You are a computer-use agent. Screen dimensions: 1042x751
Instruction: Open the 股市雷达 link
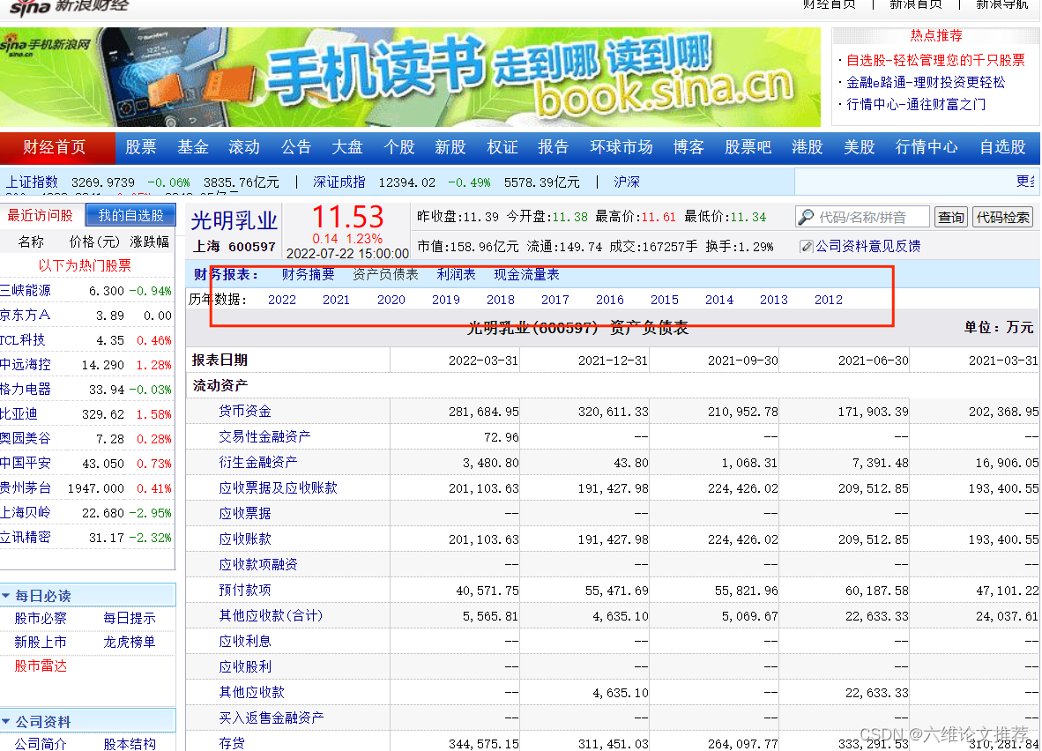(x=41, y=665)
